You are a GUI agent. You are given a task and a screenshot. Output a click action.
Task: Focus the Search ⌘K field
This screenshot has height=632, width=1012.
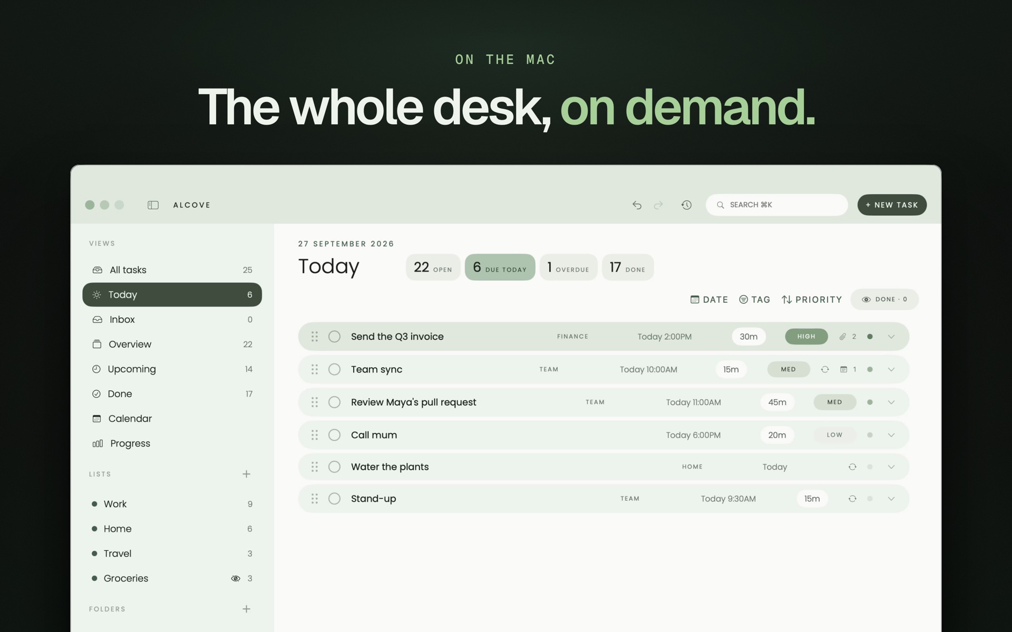pos(776,205)
